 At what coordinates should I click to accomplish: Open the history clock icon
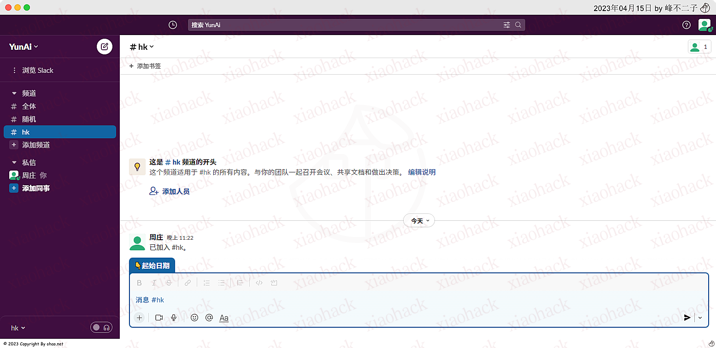tap(173, 25)
